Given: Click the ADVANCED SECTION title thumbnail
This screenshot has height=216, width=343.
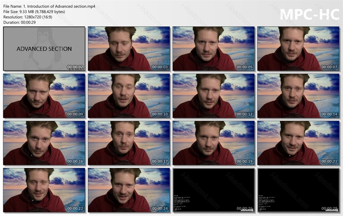Looking at the screenshot, I should (x=44, y=49).
